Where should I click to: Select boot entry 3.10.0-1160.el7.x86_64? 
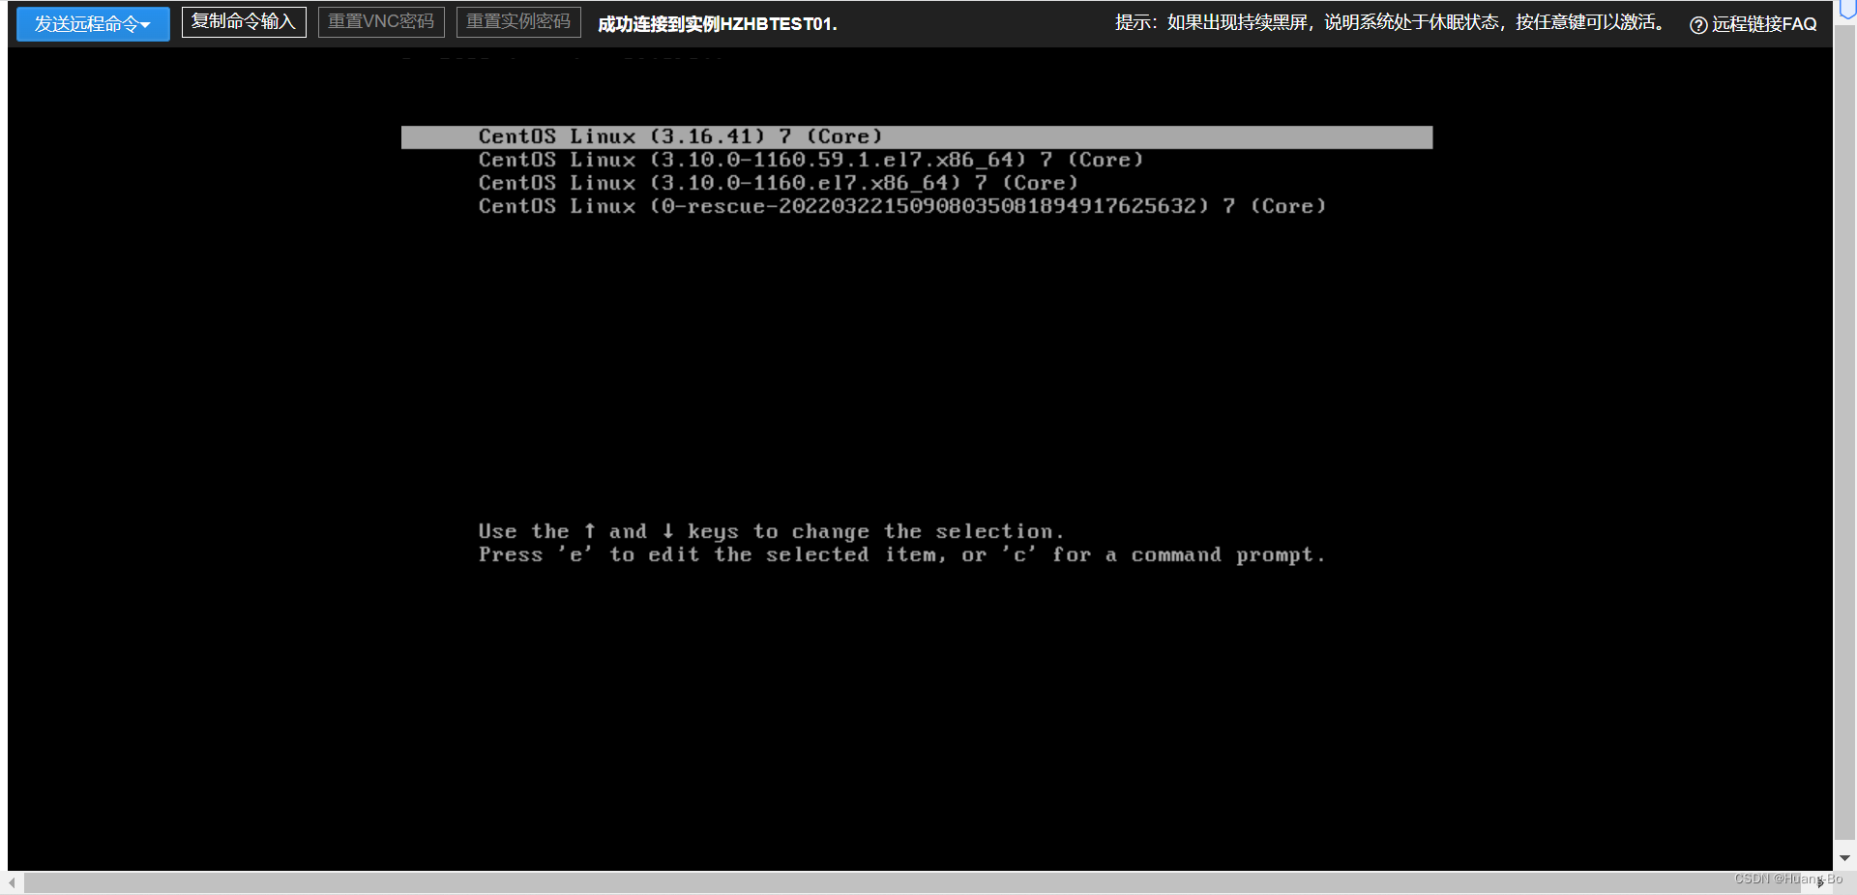point(778,183)
